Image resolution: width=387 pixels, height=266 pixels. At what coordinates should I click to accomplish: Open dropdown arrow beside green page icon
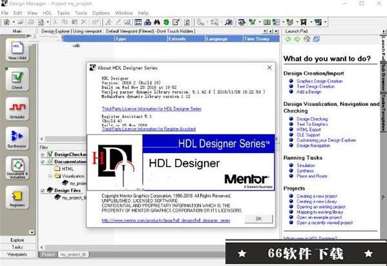pos(48,22)
